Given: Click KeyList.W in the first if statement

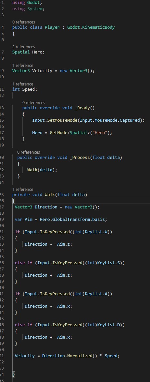Looking at the screenshot, I should pos(96,232).
